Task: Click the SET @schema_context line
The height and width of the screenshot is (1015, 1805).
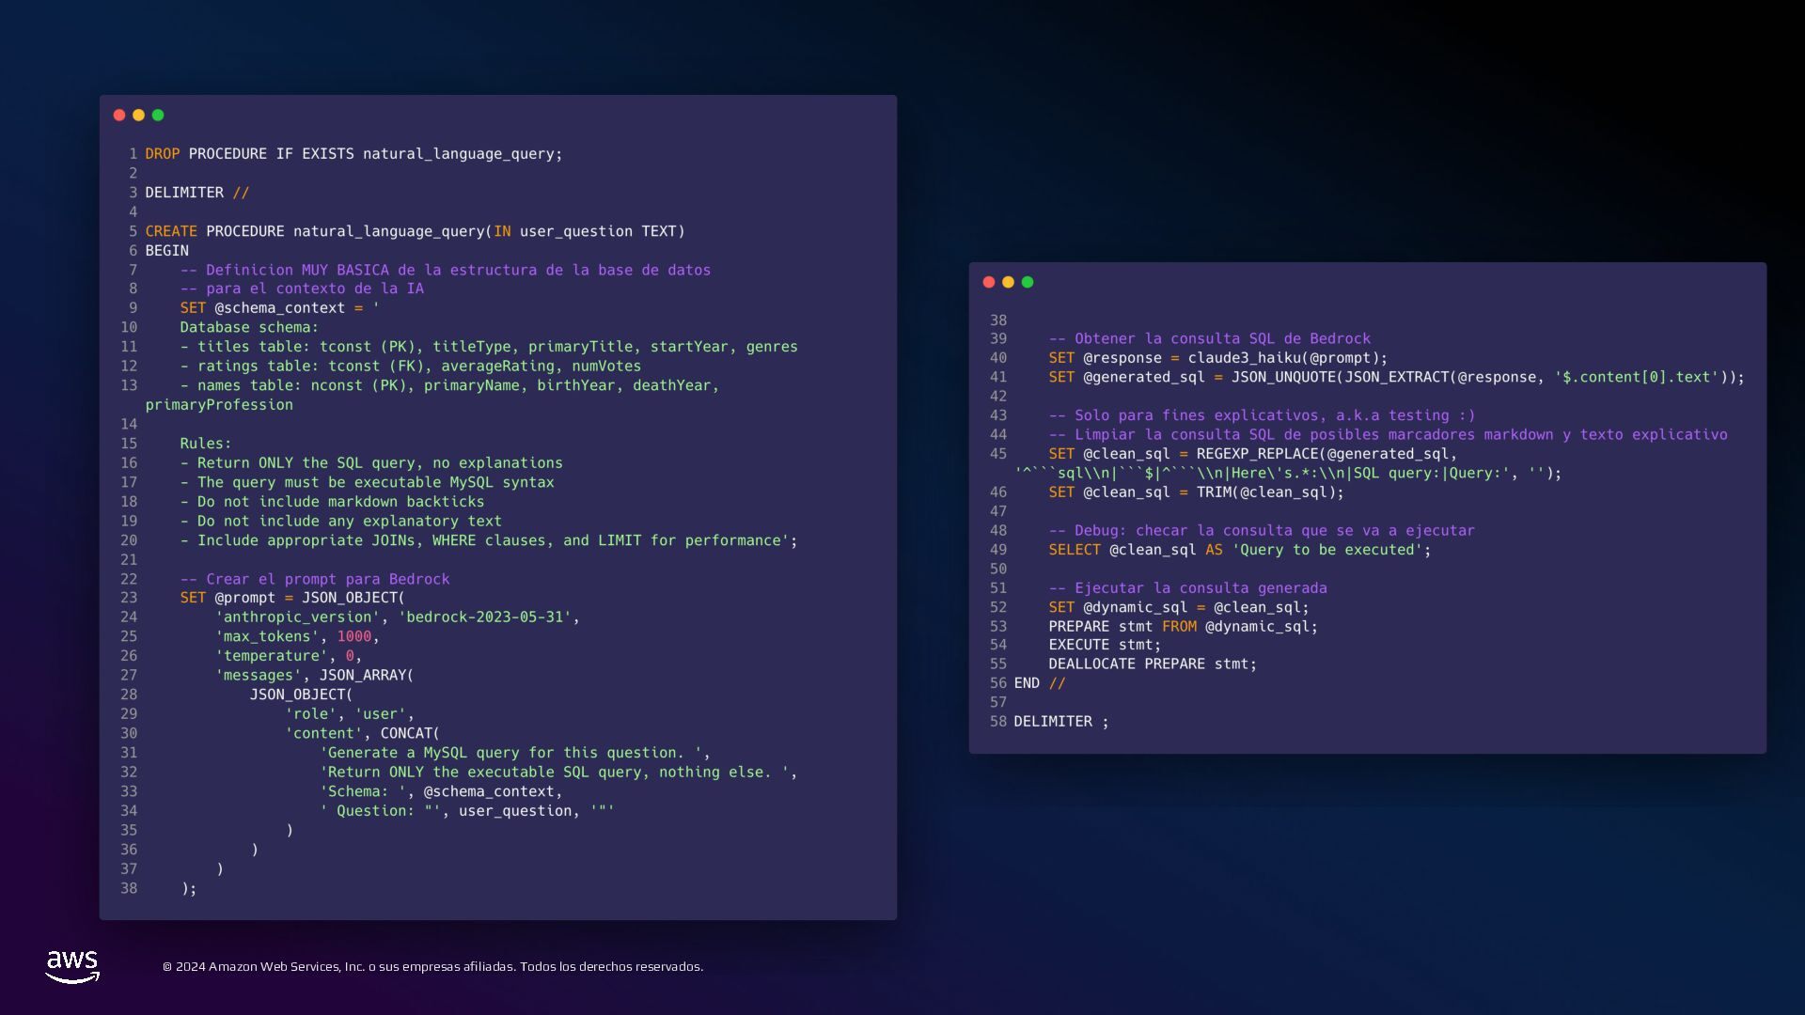Action: (x=279, y=308)
